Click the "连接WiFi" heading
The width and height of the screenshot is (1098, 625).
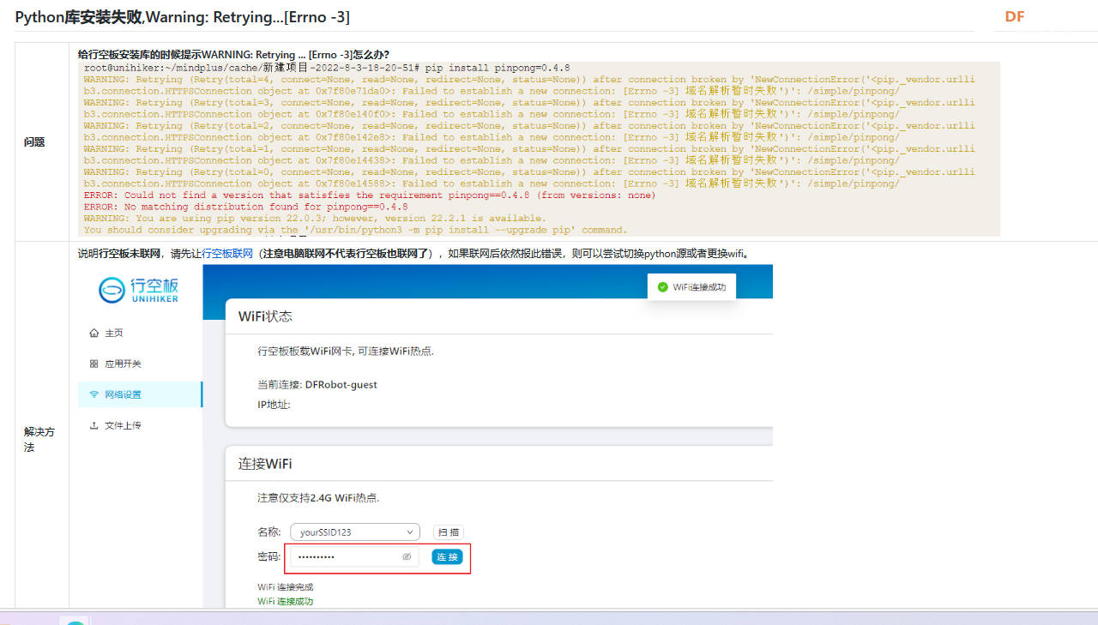(x=265, y=464)
